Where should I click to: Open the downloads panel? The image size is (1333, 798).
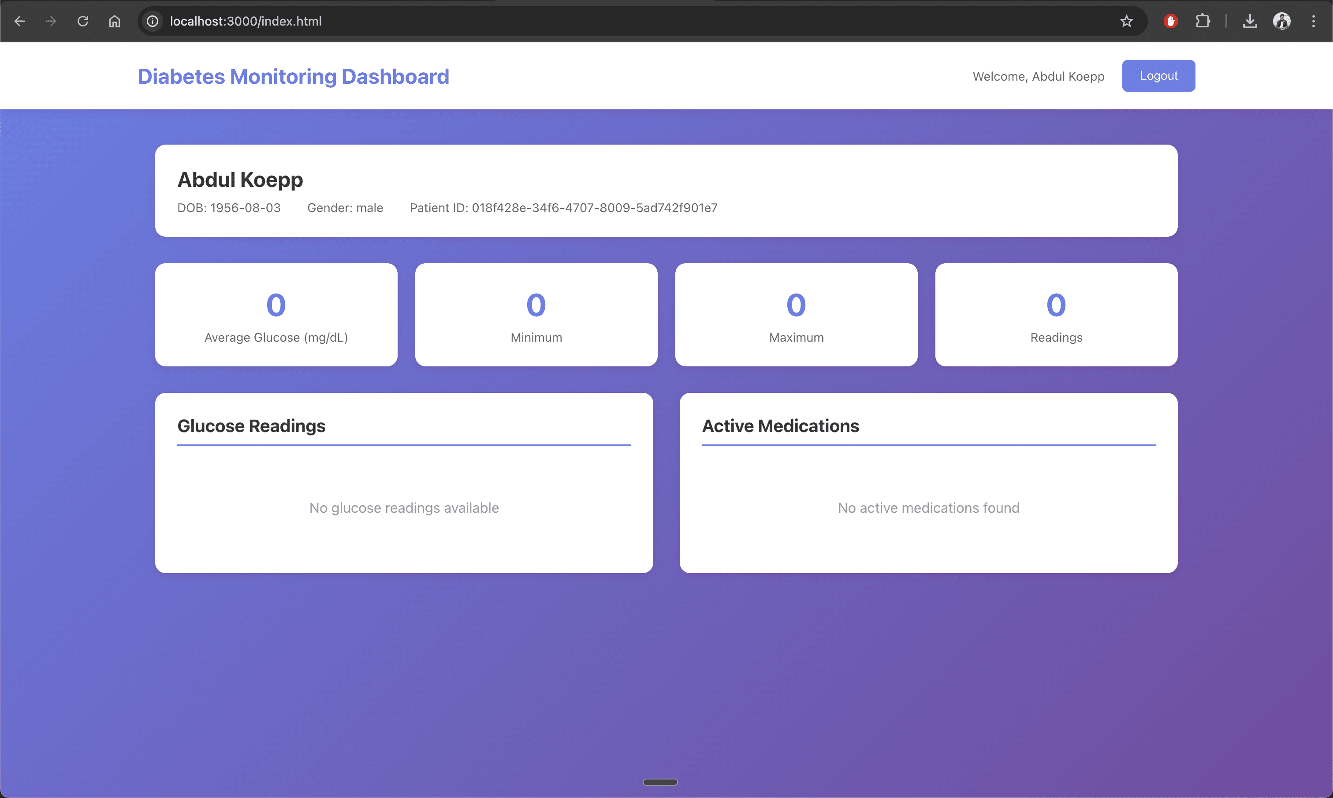click(1250, 21)
